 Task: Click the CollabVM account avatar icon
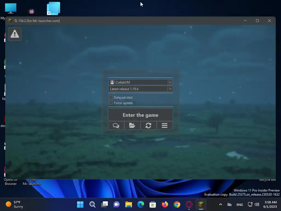click(x=112, y=82)
